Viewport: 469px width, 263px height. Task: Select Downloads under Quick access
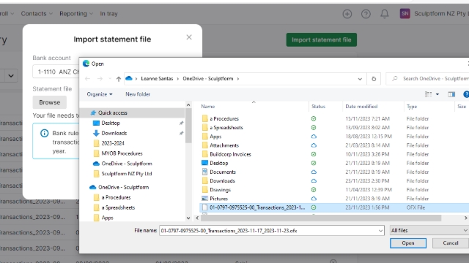coord(114,133)
